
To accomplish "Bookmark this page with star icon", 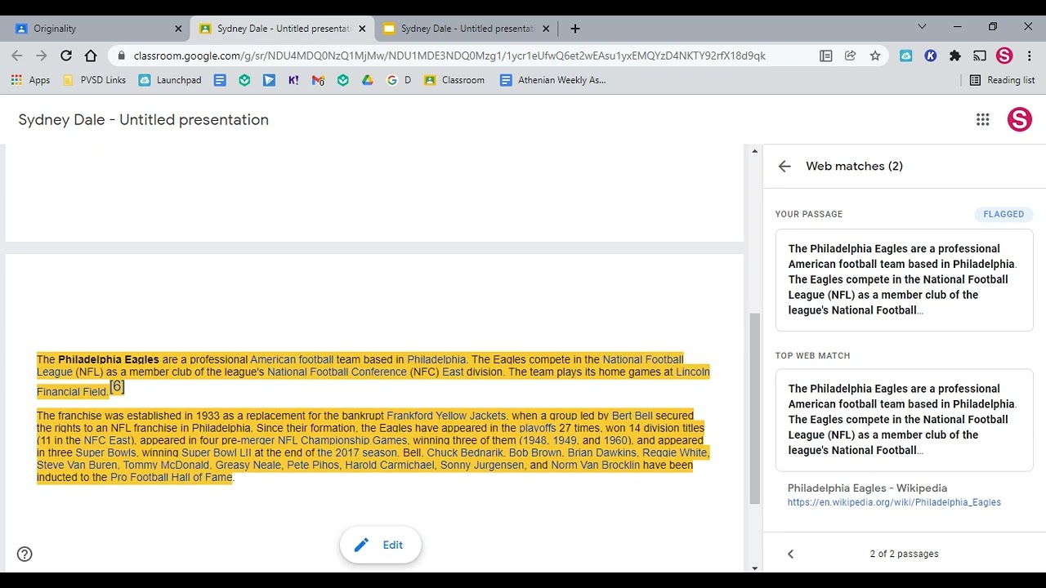I will pyautogui.click(x=875, y=56).
